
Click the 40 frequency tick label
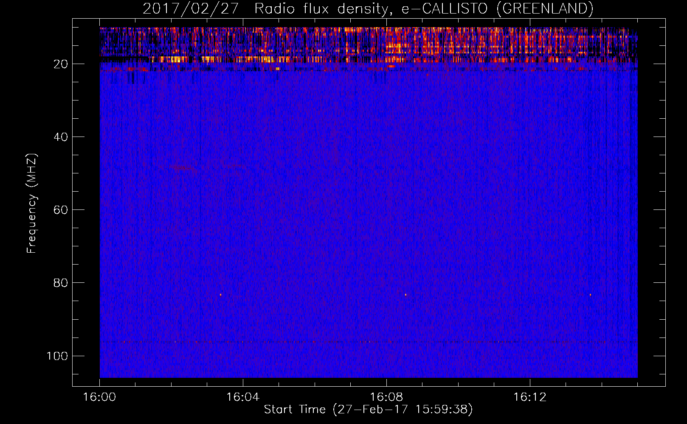point(61,137)
